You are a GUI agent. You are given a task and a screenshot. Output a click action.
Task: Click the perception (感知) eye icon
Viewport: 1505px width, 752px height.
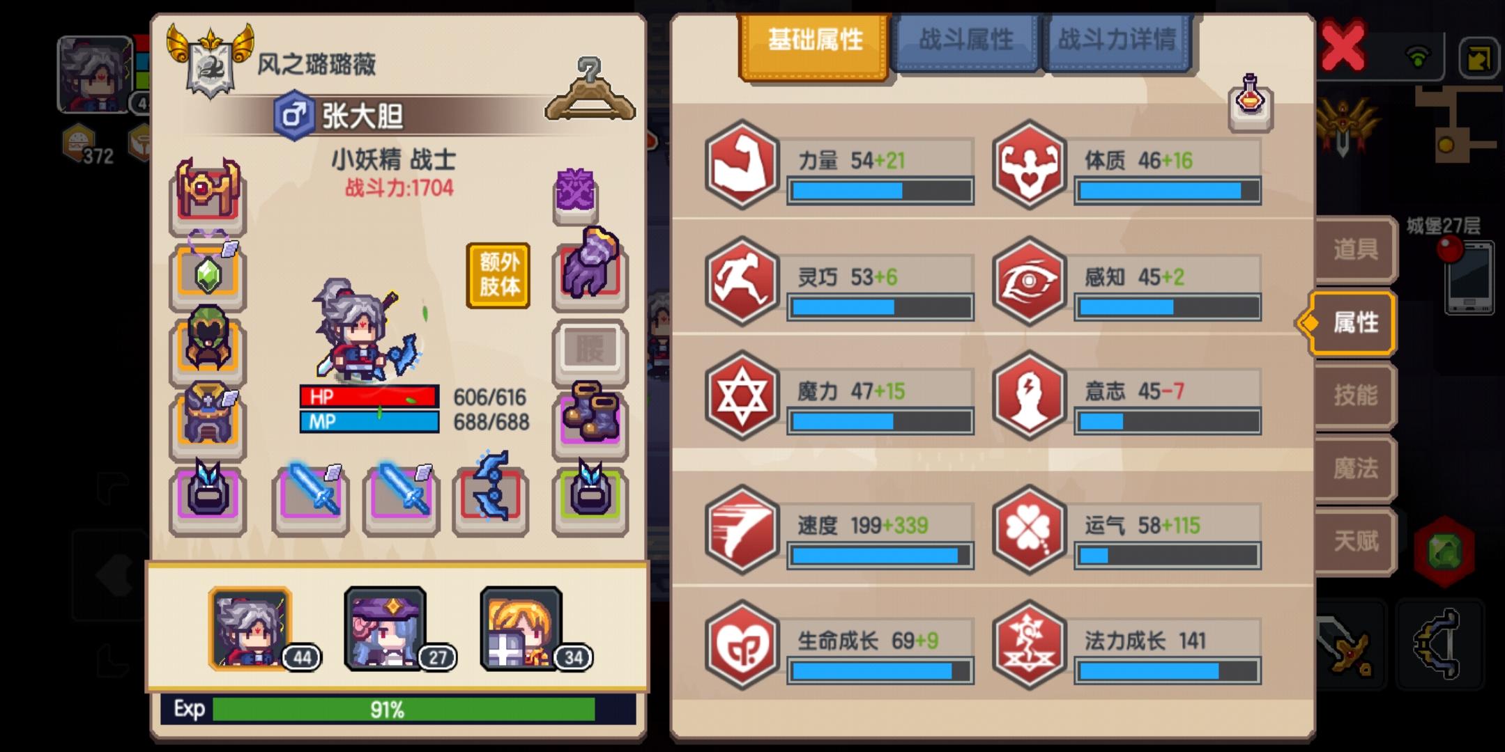[x=1030, y=281]
